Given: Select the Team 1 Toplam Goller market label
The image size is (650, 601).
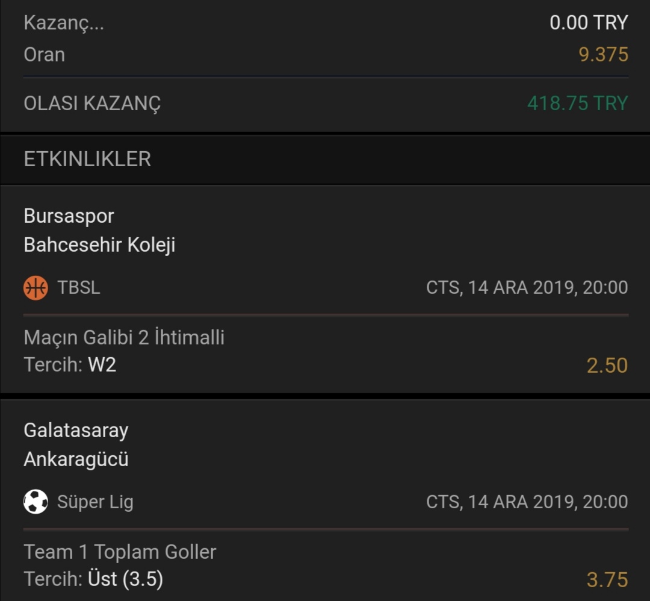Looking at the screenshot, I should click(x=120, y=552).
